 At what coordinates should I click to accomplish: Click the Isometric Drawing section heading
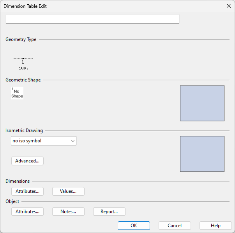[24, 131]
